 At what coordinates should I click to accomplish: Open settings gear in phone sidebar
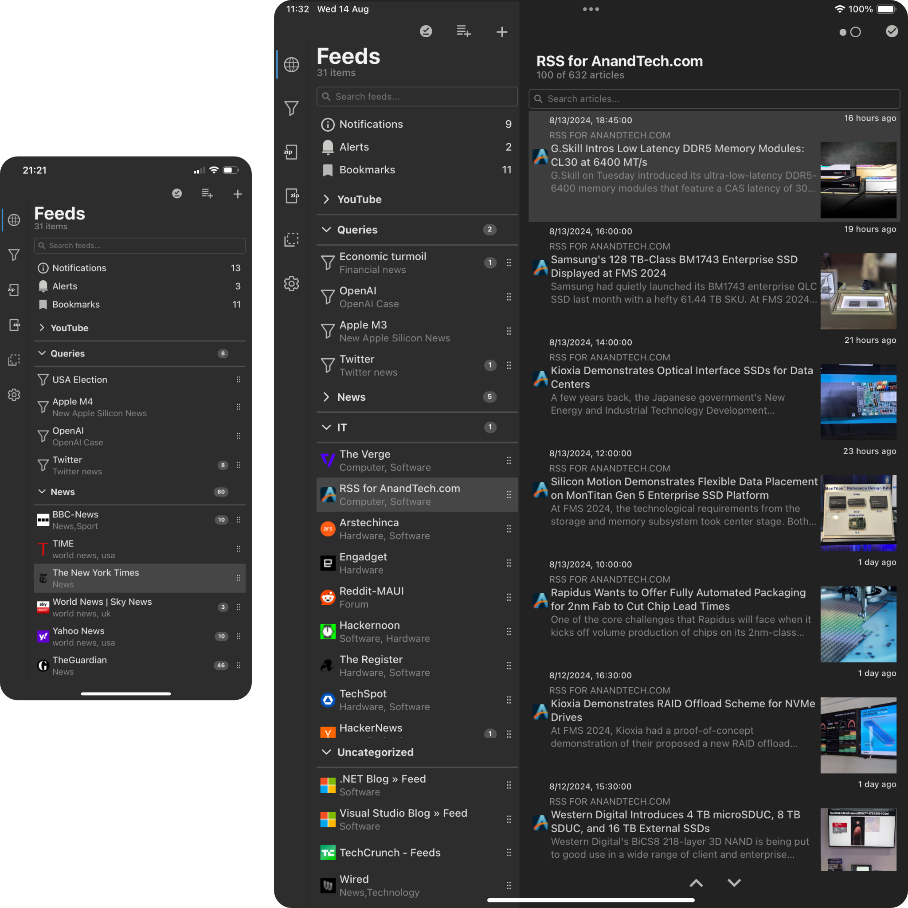coord(14,395)
